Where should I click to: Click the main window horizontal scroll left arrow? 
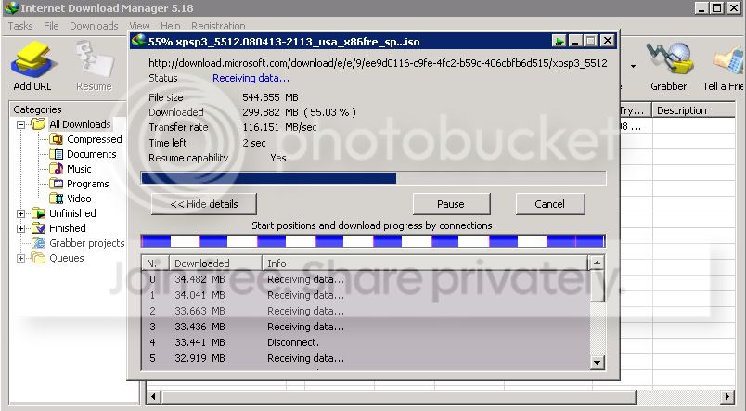153,396
